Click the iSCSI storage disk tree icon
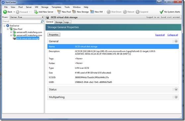 [x=14, y=38]
